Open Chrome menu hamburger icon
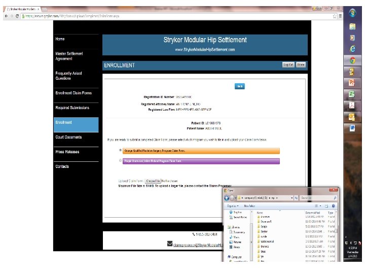 (340, 16)
